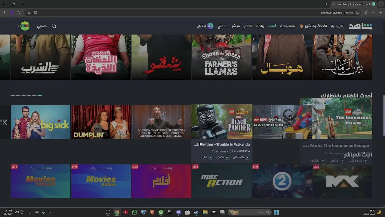Click the browser address bar URL
The image size is (385, 217).
click(337, 13)
